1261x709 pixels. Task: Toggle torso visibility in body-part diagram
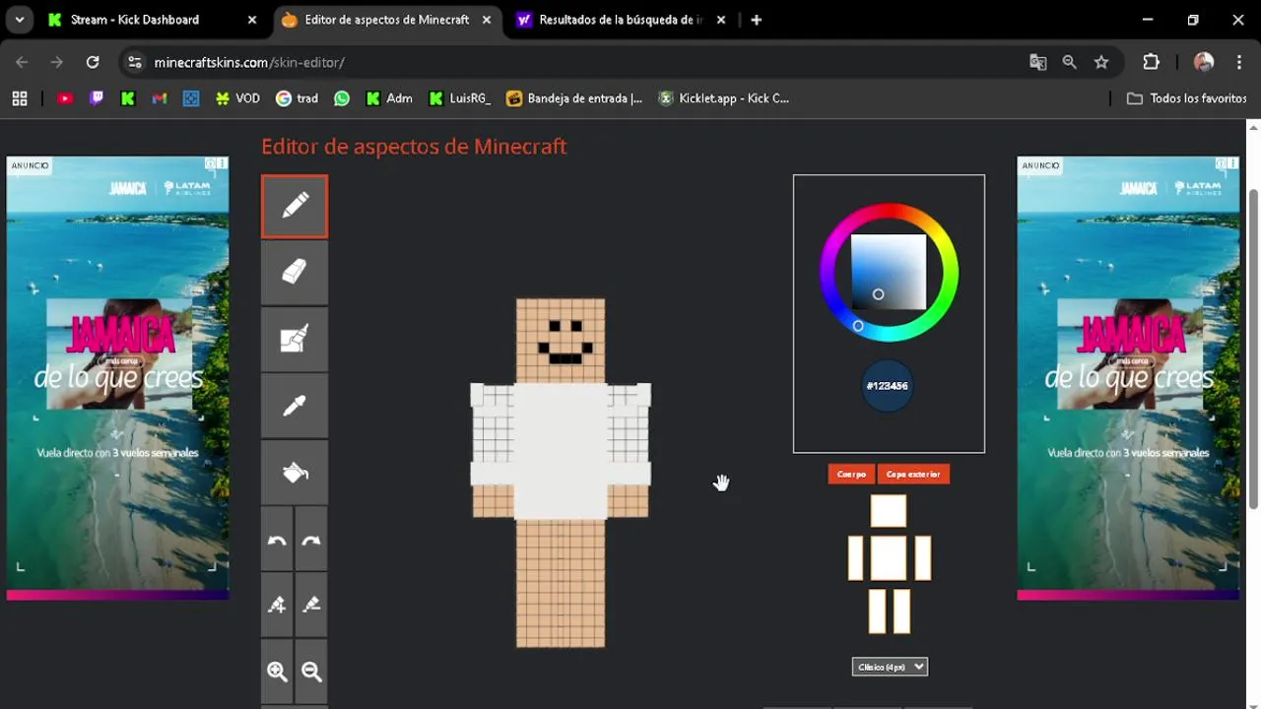coord(888,558)
